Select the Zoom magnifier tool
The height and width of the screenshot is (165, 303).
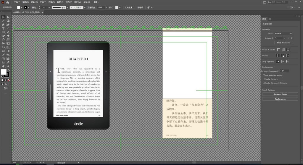[x=8, y=66]
